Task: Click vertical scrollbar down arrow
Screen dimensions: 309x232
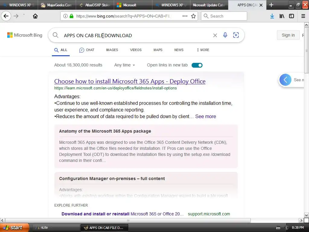Action: coord(306,215)
